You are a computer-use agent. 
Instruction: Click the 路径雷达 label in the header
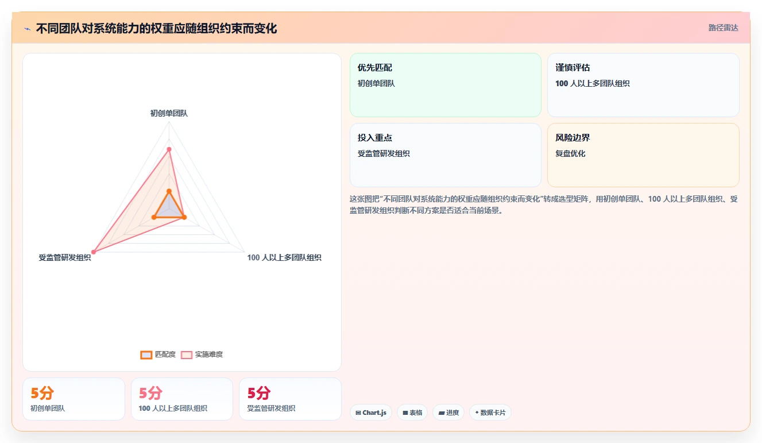click(x=723, y=28)
